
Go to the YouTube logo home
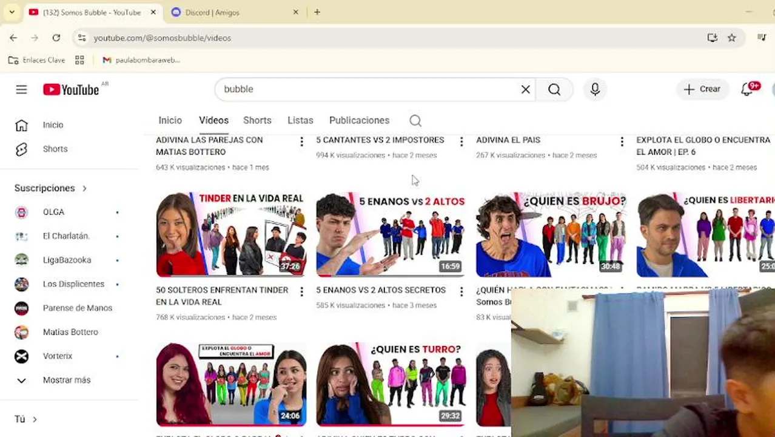(72, 90)
